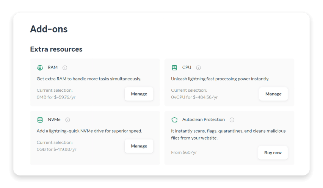
Task: Open the info tooltip next to RAM
Action: pos(65,68)
